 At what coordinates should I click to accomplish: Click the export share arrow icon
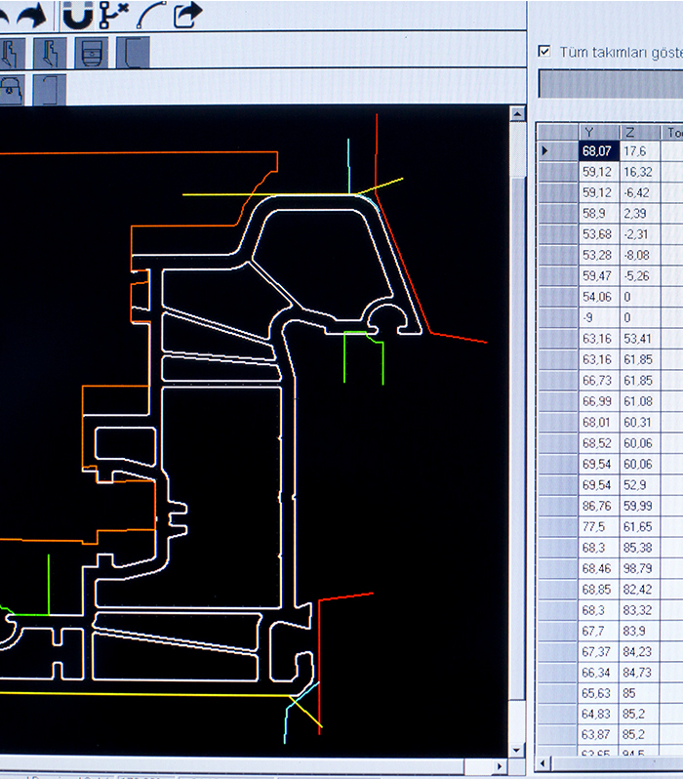point(187,14)
